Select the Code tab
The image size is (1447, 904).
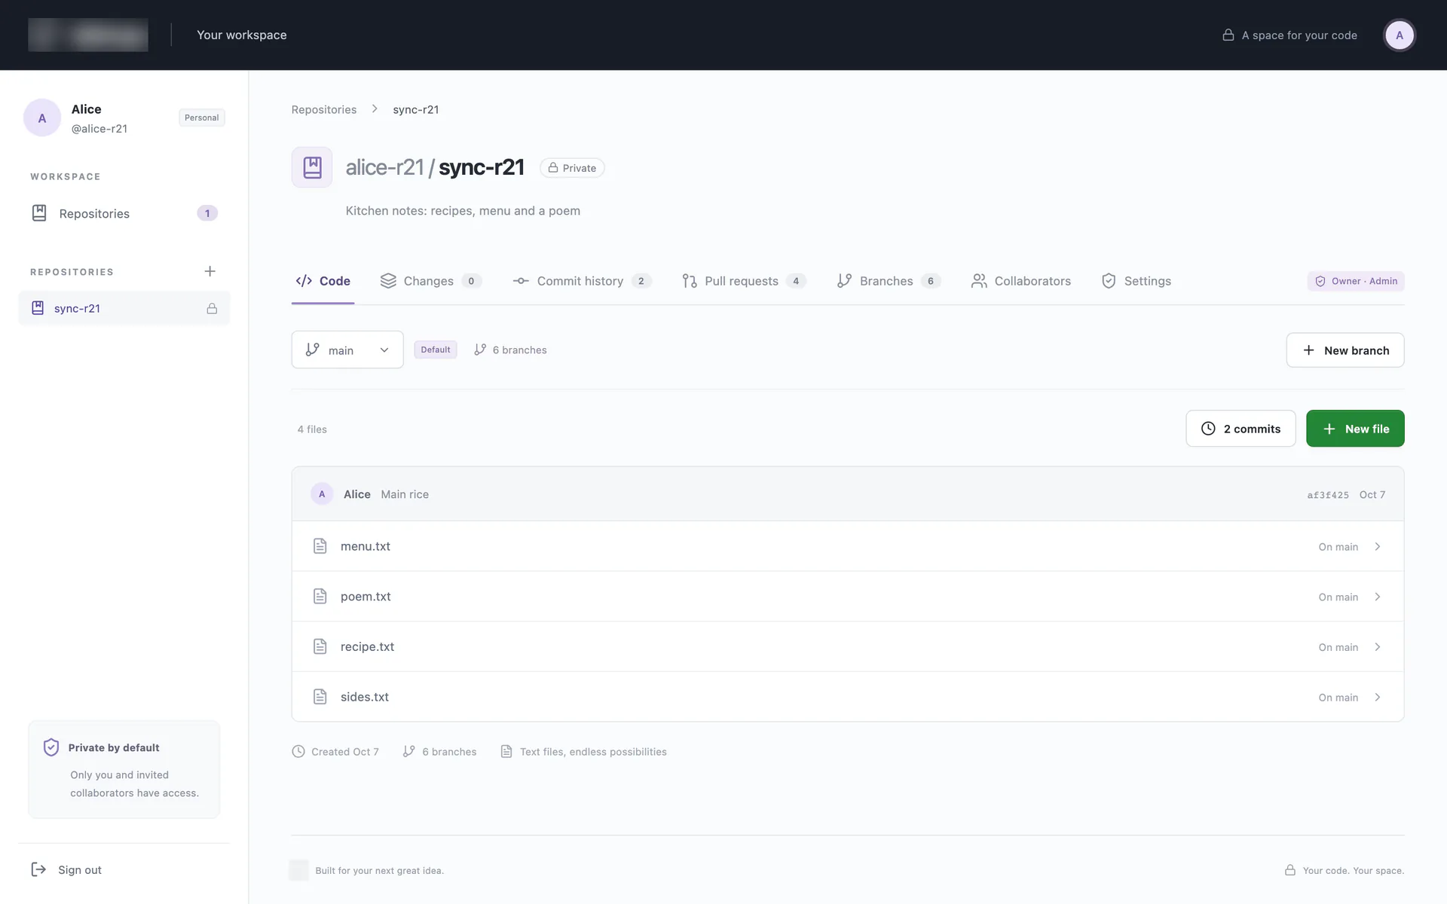323,281
